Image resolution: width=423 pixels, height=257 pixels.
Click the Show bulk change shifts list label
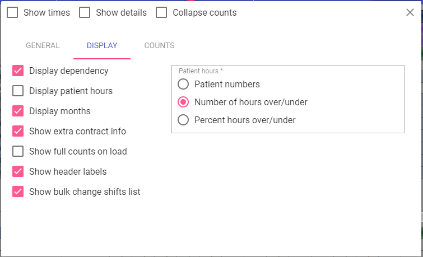(x=85, y=191)
